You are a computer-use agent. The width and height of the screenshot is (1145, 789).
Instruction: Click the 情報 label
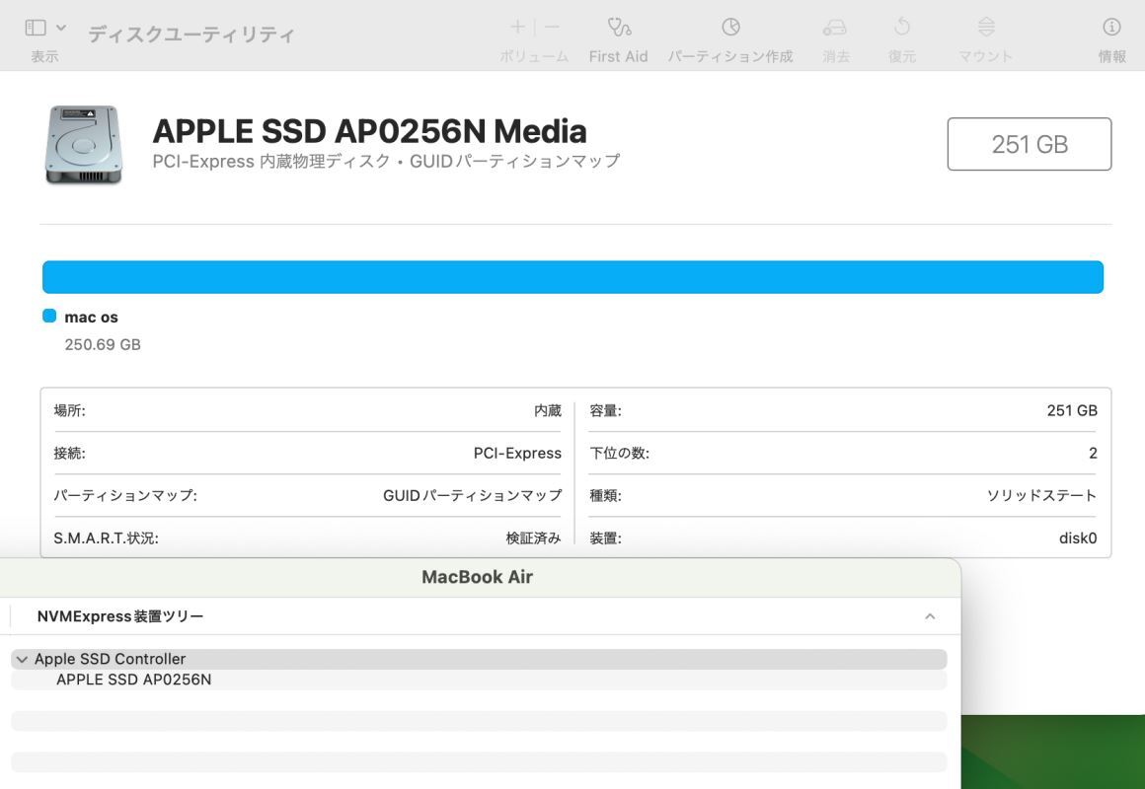pyautogui.click(x=1112, y=56)
